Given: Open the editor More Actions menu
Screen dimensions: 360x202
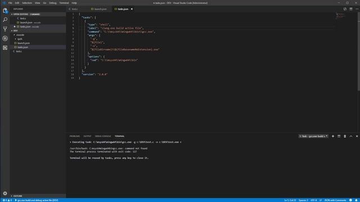Looking at the screenshot, I should click(357, 9).
